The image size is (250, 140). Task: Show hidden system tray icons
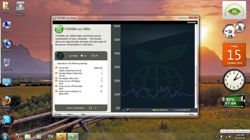(217, 137)
